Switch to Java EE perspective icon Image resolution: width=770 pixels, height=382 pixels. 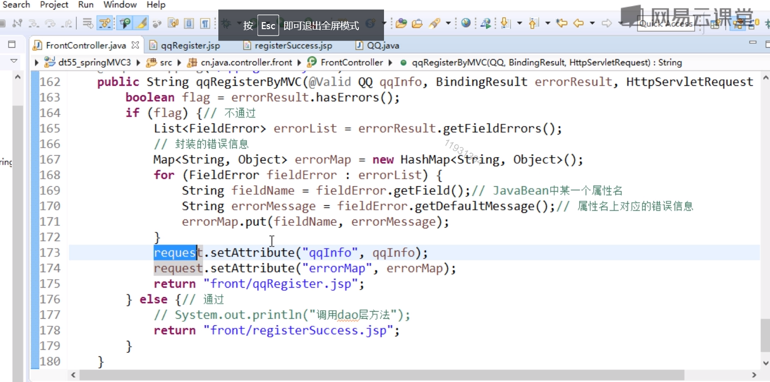(x=737, y=24)
